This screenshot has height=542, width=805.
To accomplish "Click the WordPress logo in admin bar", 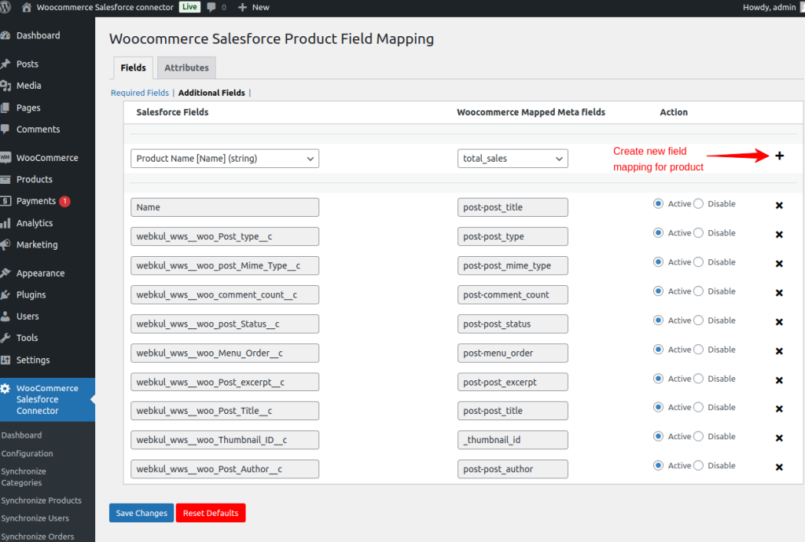I will coord(7,7).
